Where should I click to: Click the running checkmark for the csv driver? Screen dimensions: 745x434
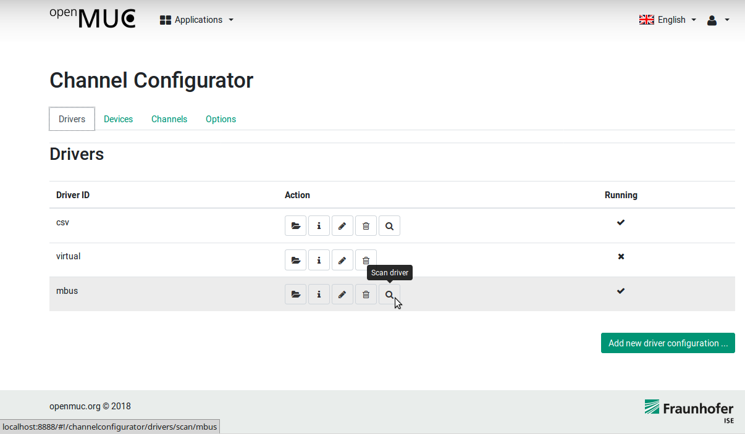[620, 222]
